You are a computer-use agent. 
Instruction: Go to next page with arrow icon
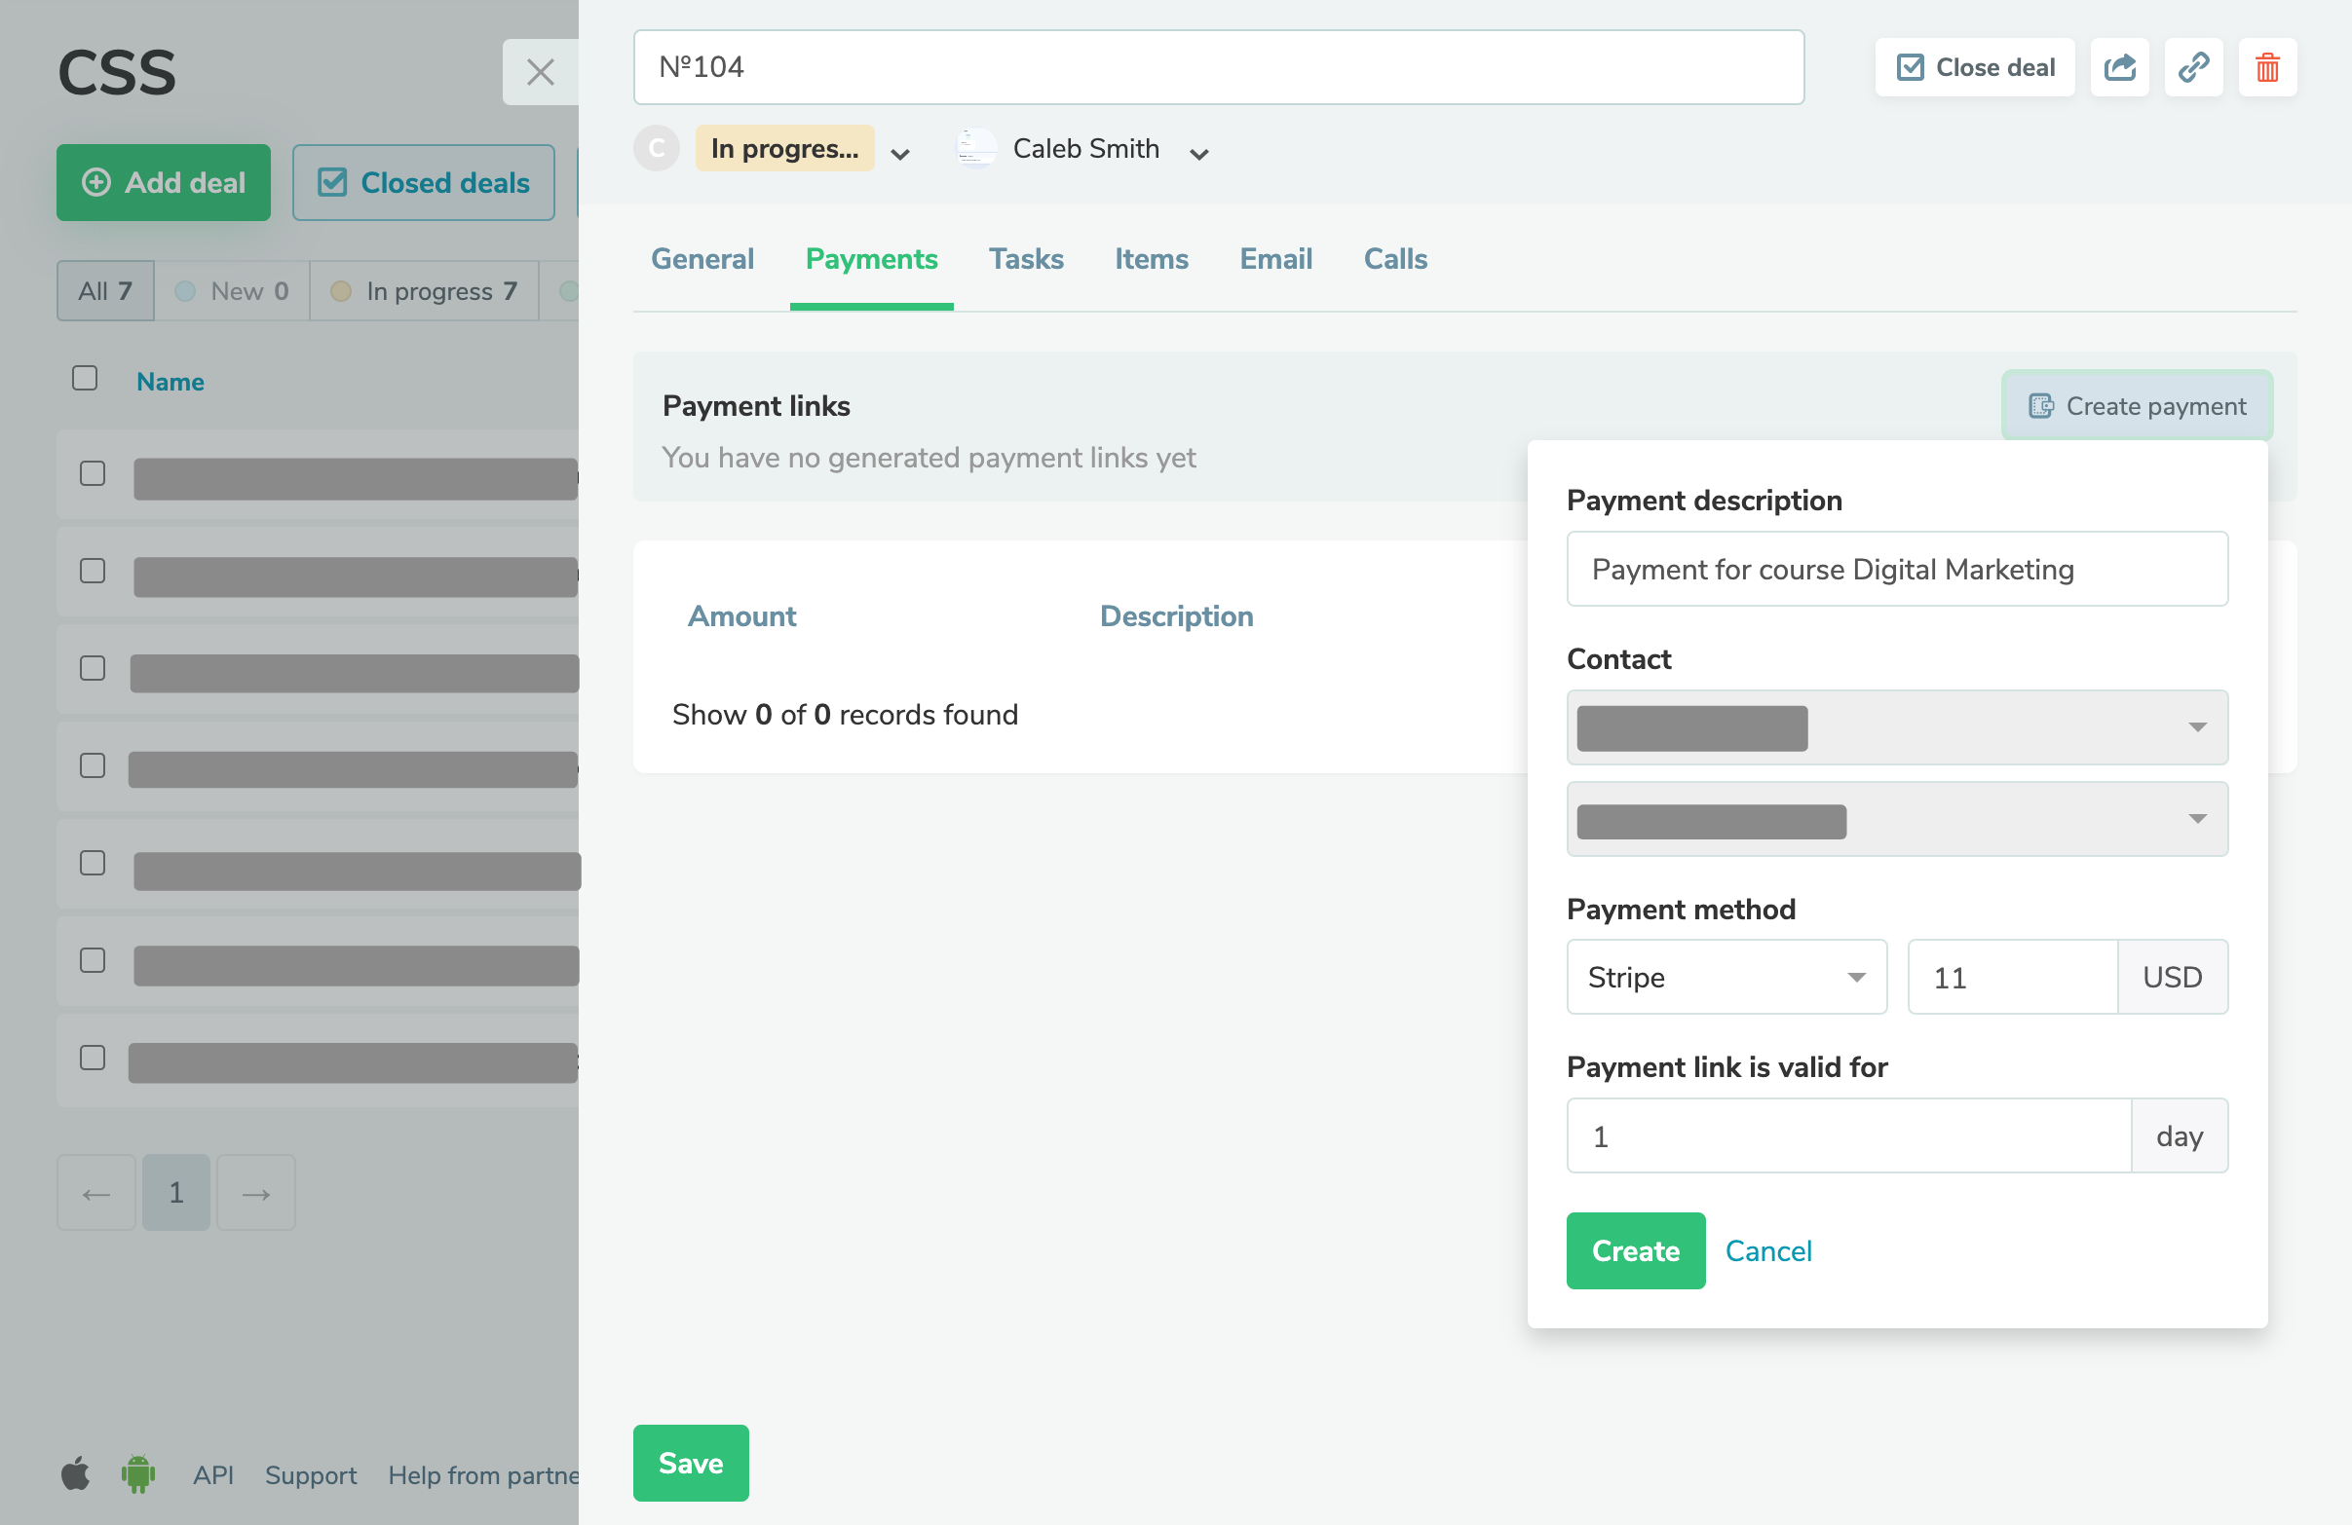pyautogui.click(x=256, y=1192)
